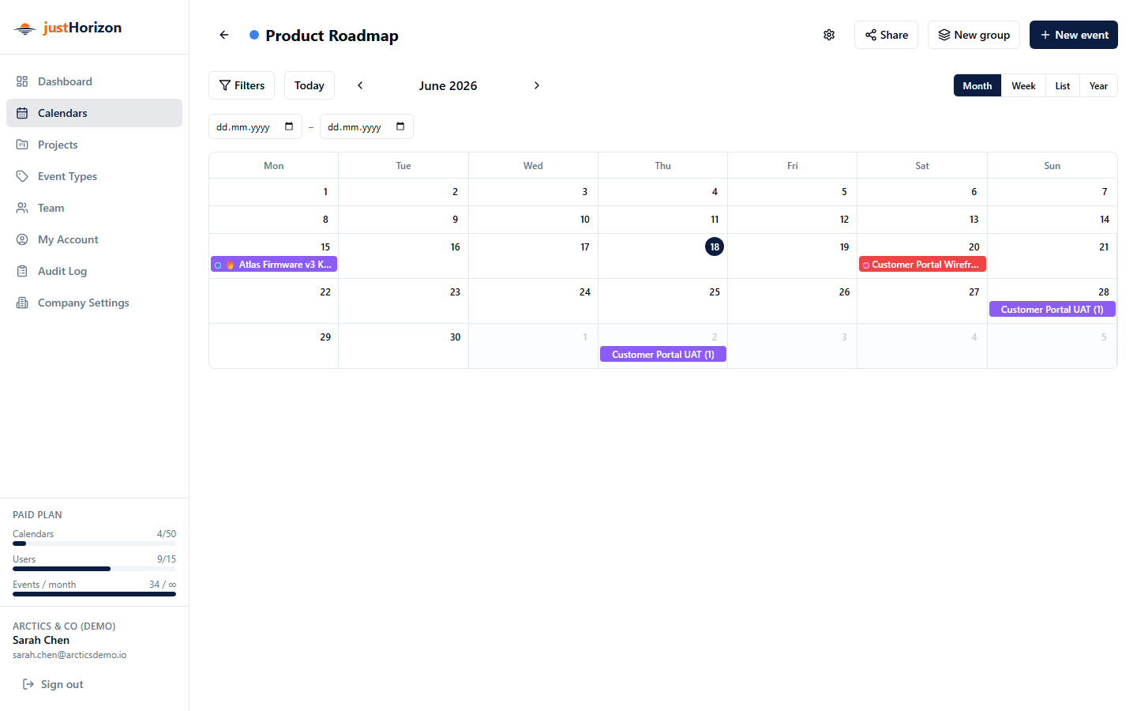Open Customer Portal UAT event on July 2
Screen dimensions: 1137x711
pos(663,355)
